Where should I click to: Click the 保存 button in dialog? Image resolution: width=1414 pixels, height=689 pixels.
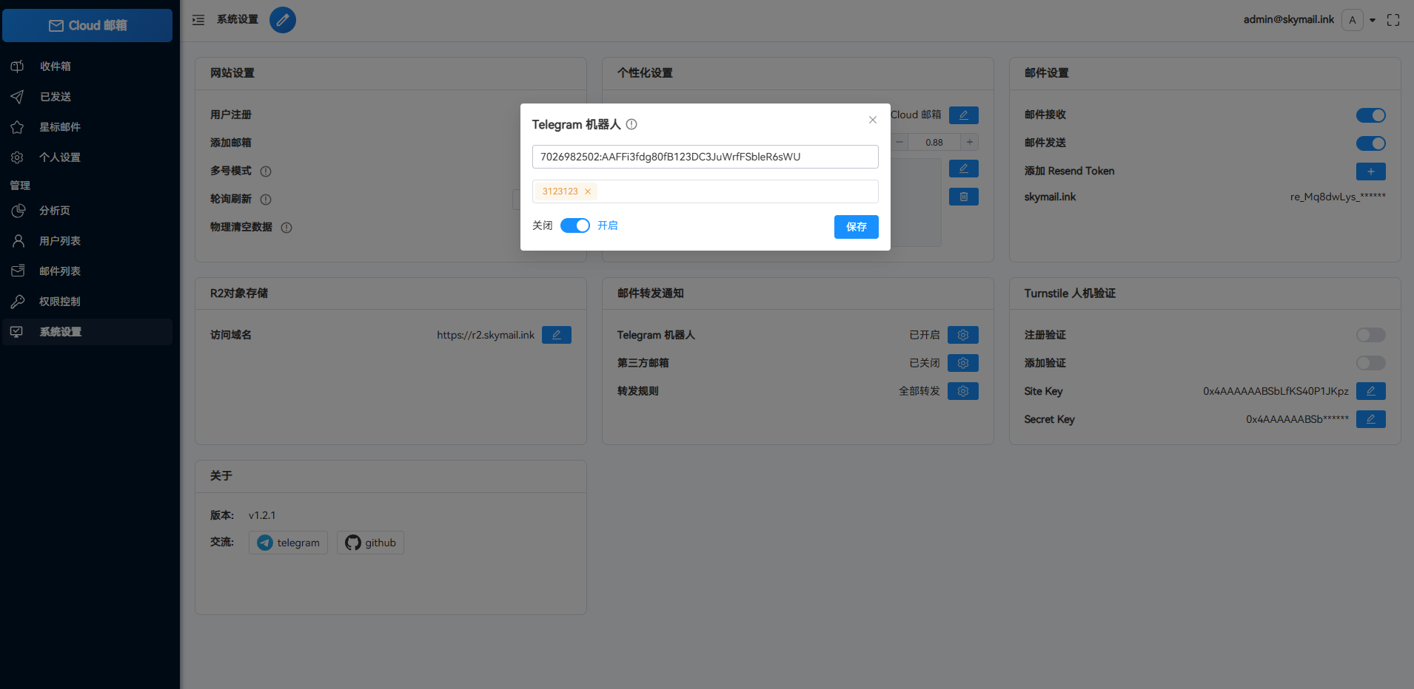click(x=856, y=227)
